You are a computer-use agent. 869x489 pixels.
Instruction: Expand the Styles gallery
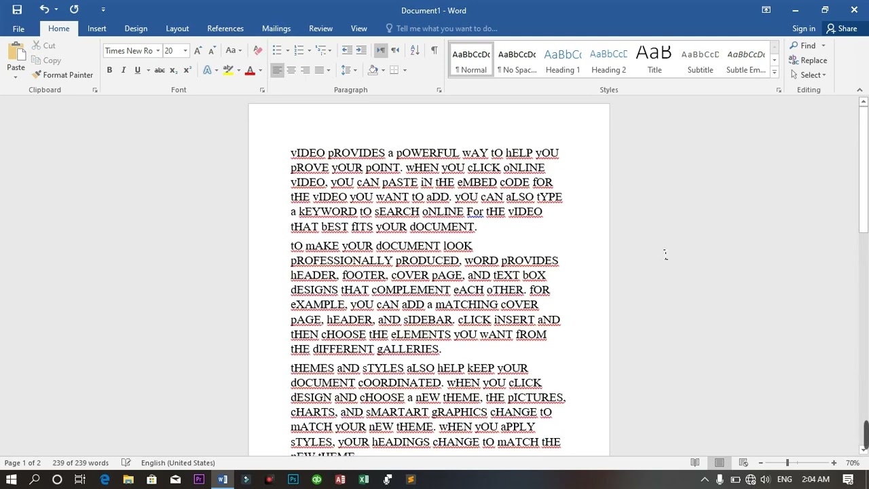pos(774,71)
